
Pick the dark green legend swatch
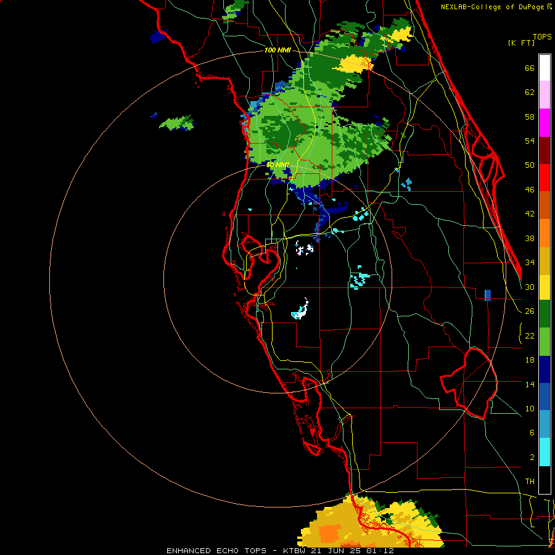tap(545, 314)
